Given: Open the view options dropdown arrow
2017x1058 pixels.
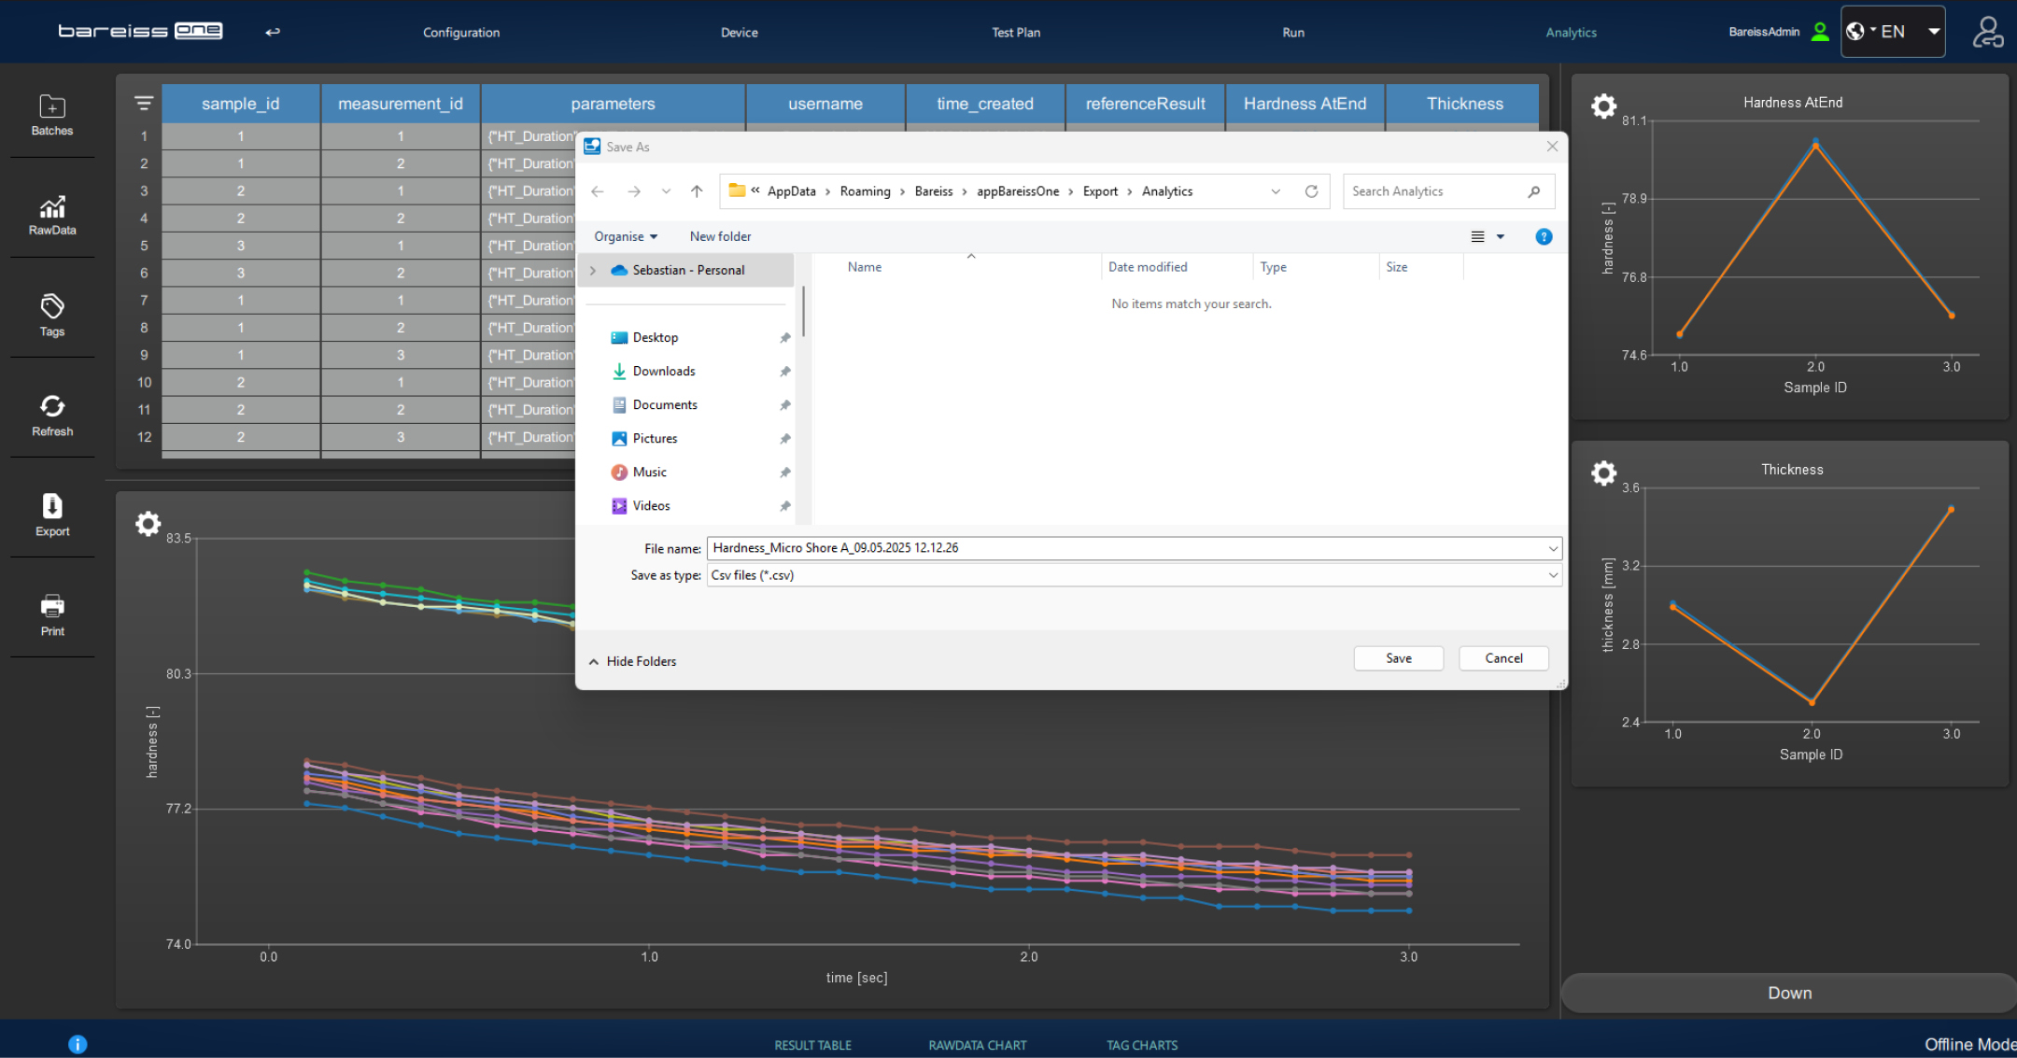Looking at the screenshot, I should click(x=1501, y=237).
